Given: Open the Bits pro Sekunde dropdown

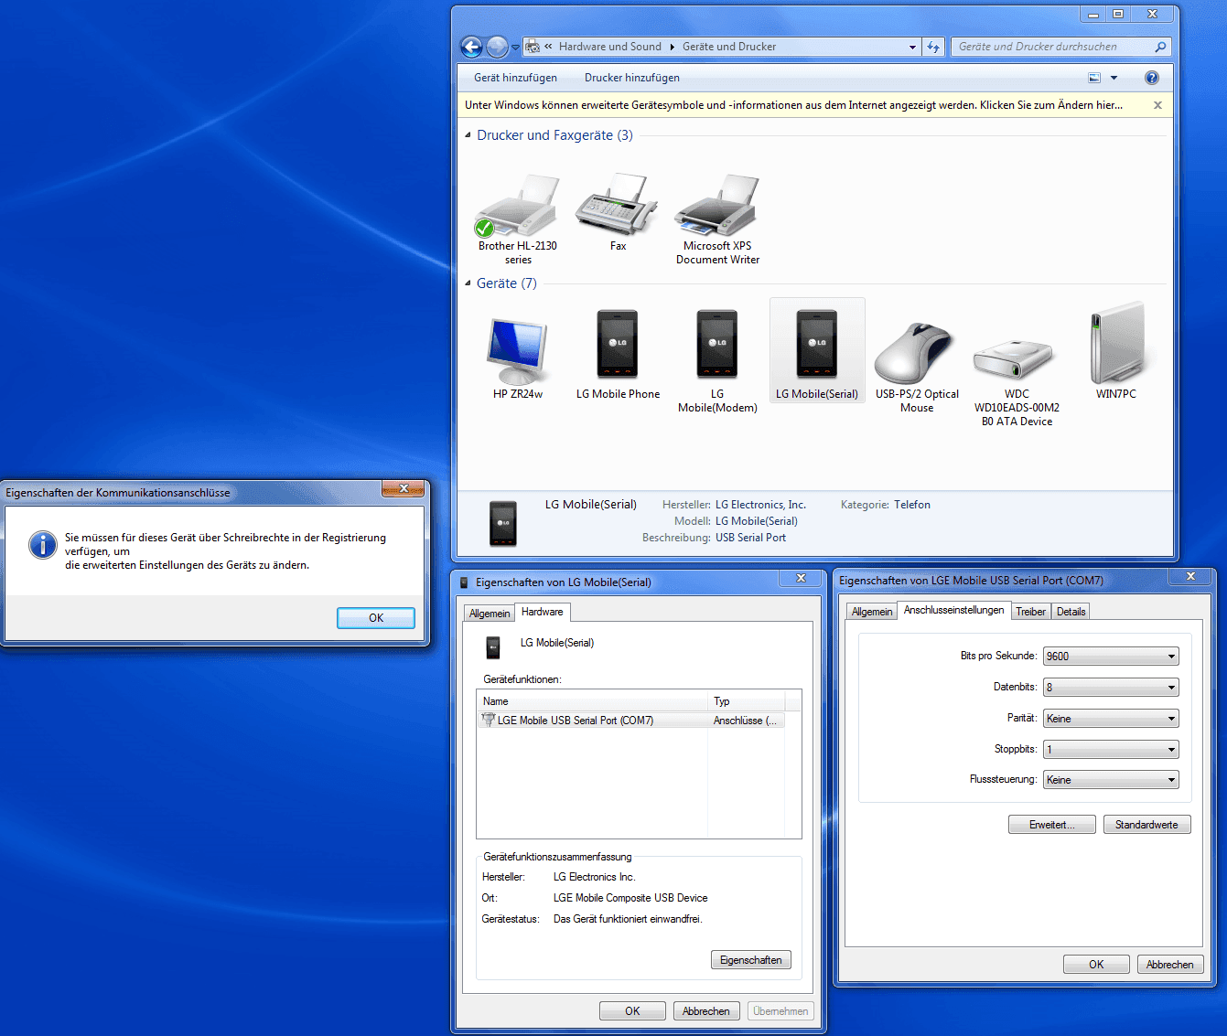Looking at the screenshot, I should [1111, 657].
